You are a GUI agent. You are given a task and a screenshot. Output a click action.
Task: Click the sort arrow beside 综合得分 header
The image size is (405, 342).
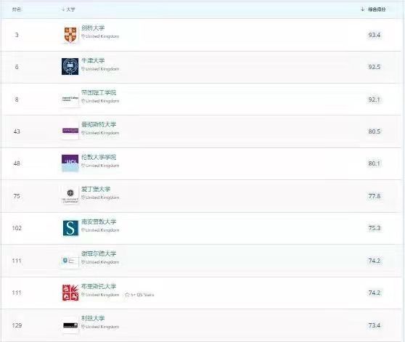[x=363, y=9]
